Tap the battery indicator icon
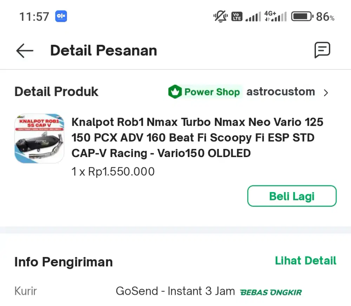Image resolution: width=351 pixels, height=306 pixels. click(x=302, y=16)
